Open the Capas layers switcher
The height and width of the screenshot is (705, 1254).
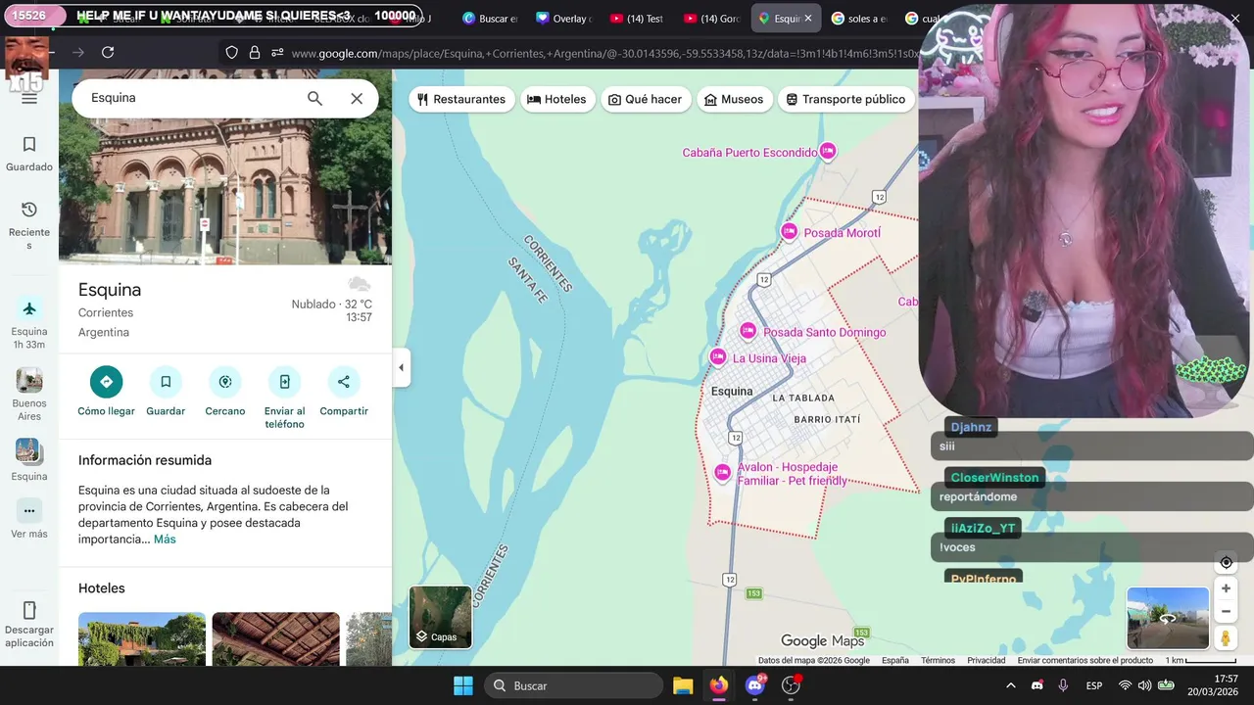pyautogui.click(x=441, y=617)
